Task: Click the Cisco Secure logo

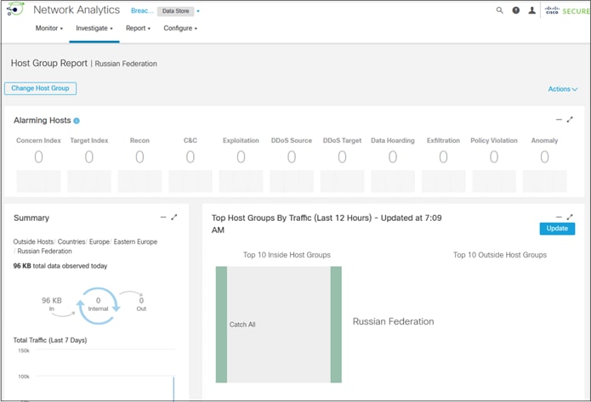Action: (567, 10)
